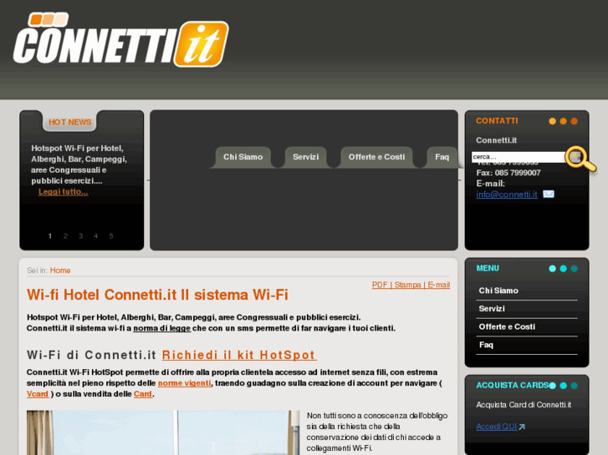608x455 pixels.
Task: Click the info@connetti.it email link
Action: (507, 195)
